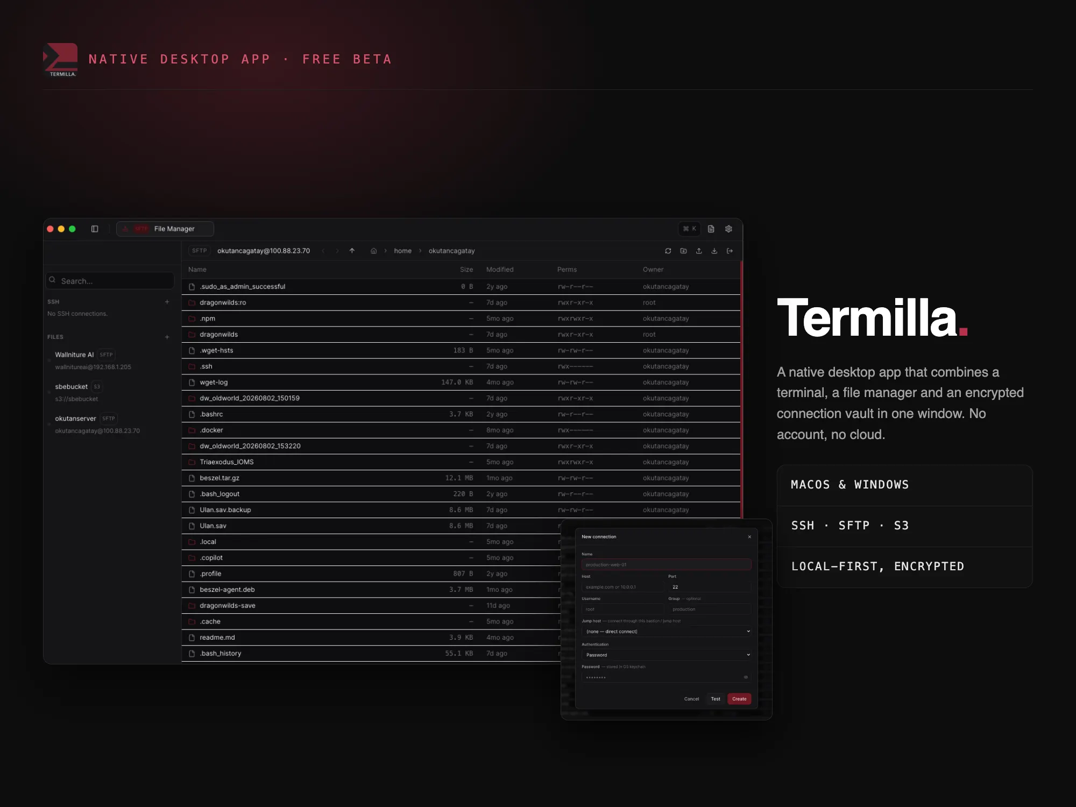Go up one directory with the up arrow
1076x807 pixels.
[352, 251]
